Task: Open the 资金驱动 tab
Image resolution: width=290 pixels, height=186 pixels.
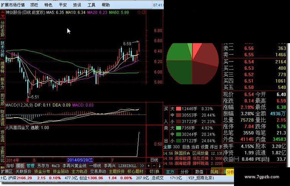Action: [x=61, y=171]
